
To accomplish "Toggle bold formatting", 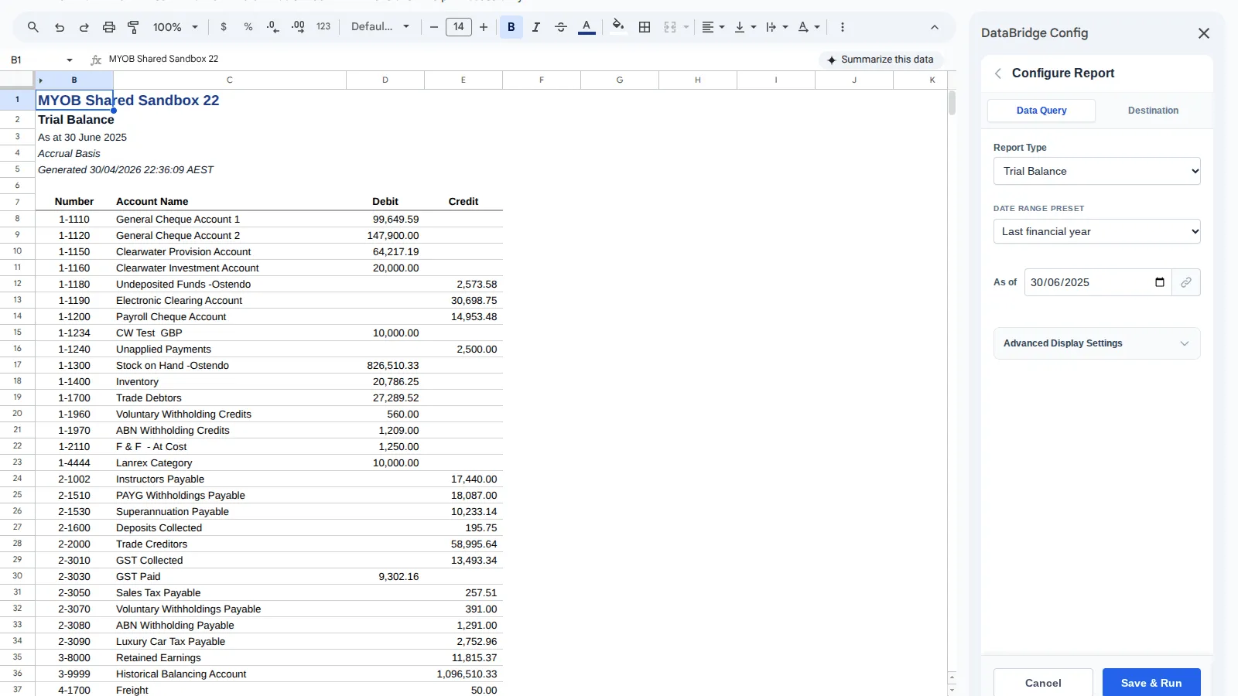I will pos(511,27).
